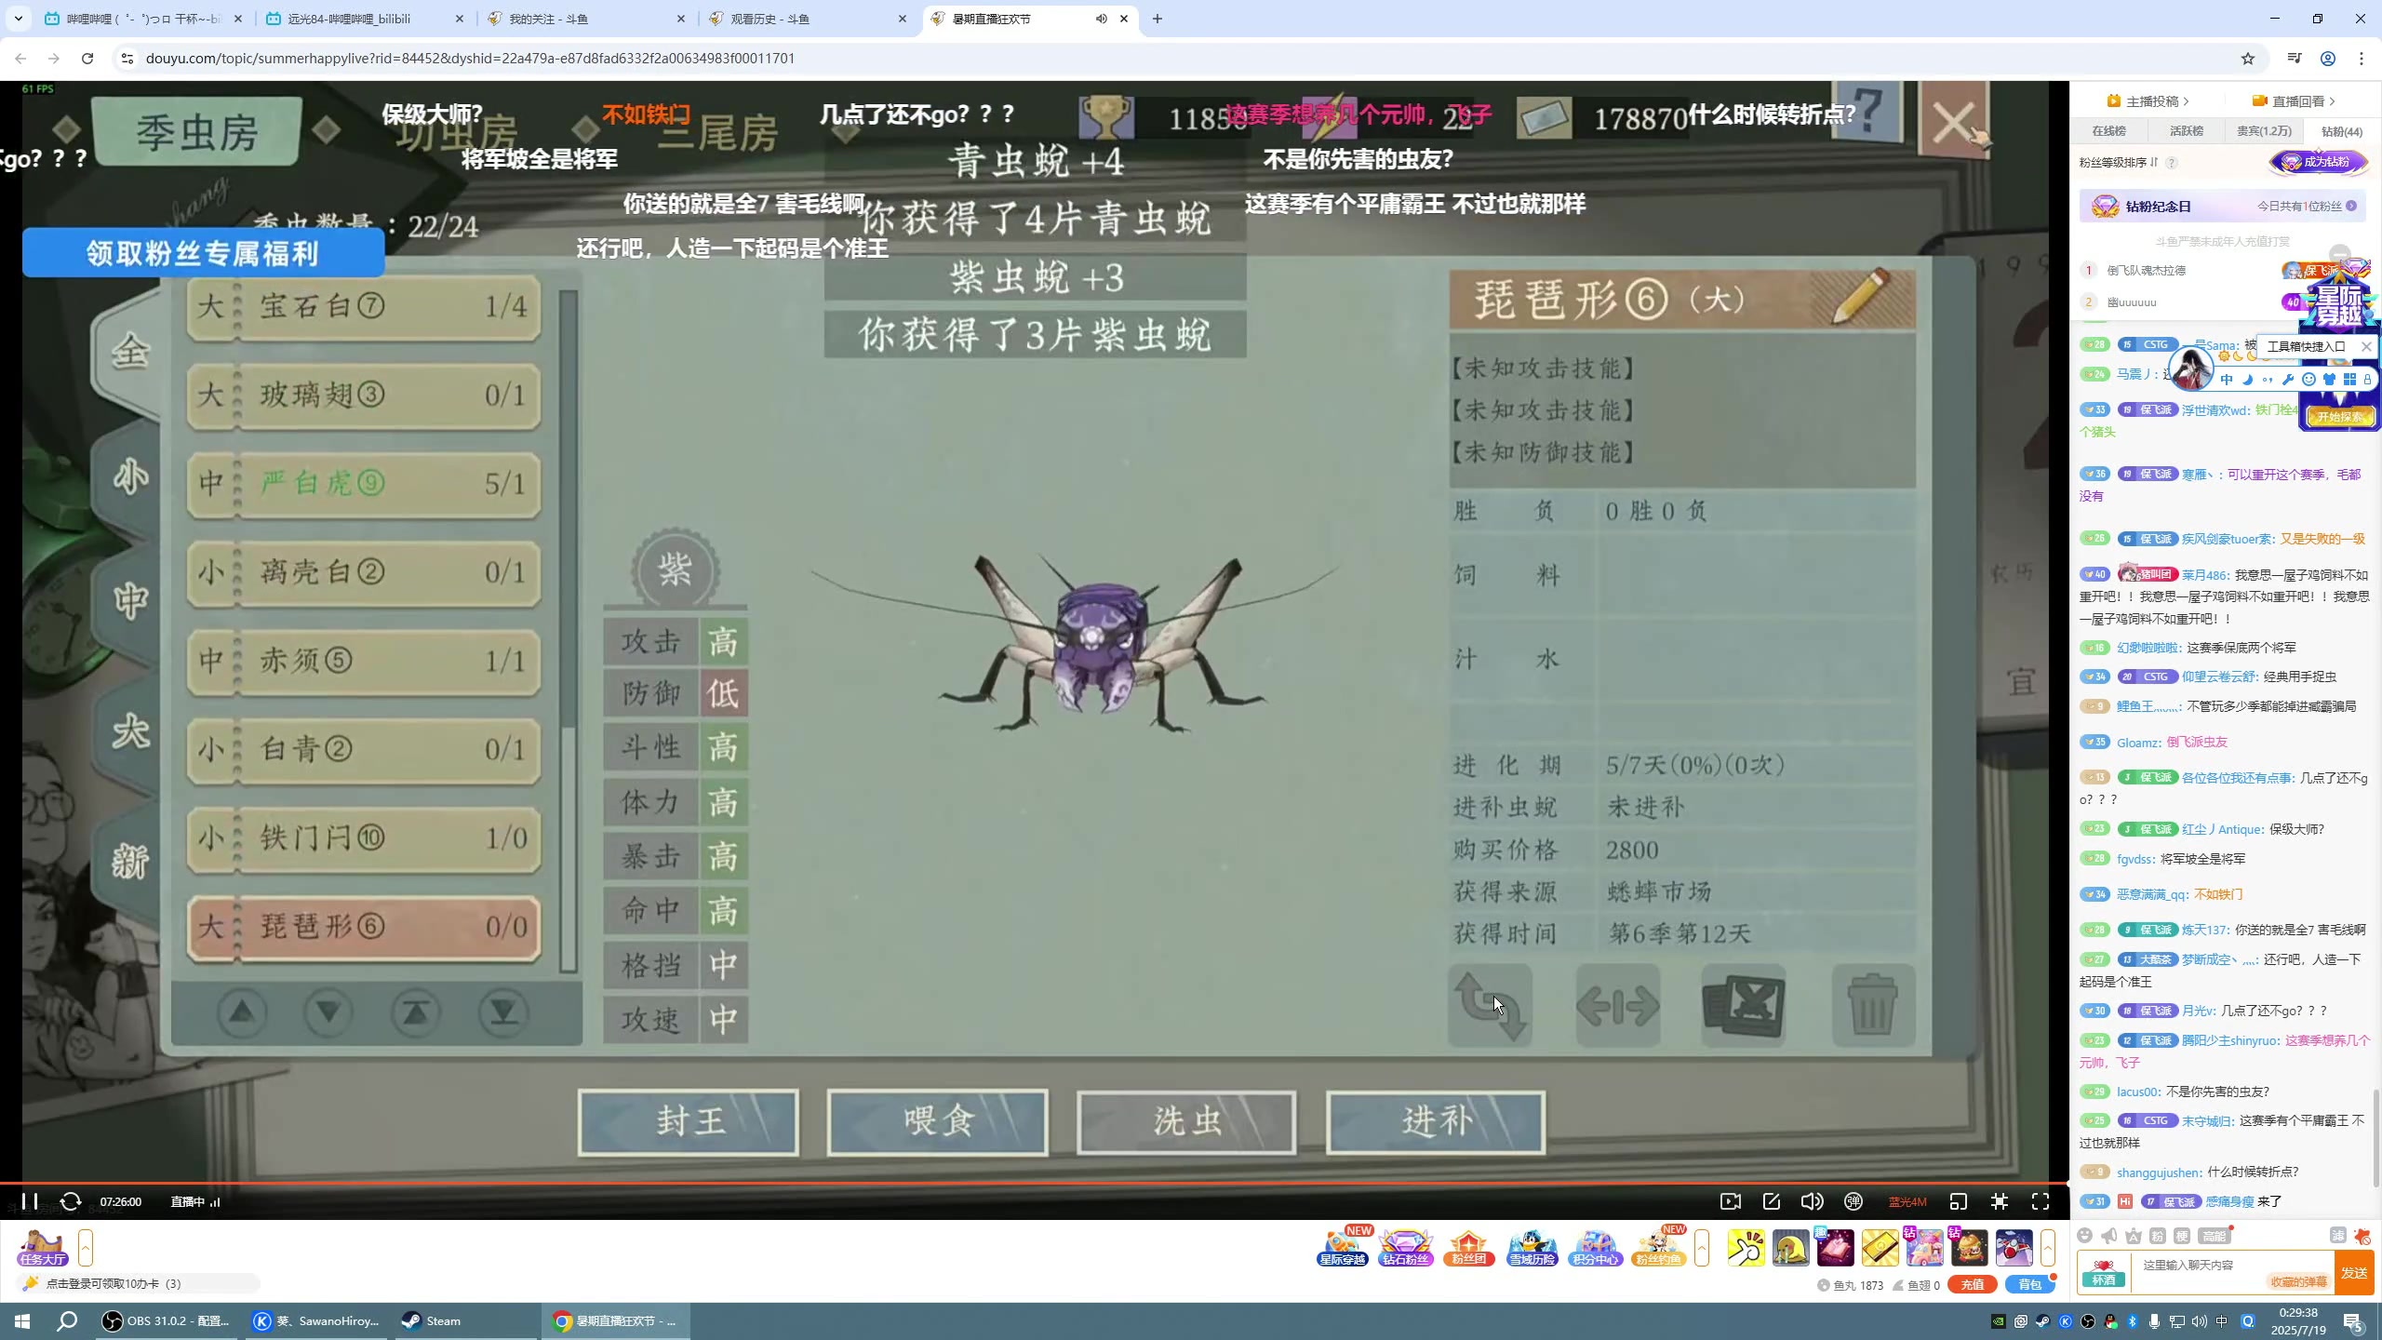2382x1340 pixels.
Task: Open 主播投稿 link
Action: (2148, 100)
